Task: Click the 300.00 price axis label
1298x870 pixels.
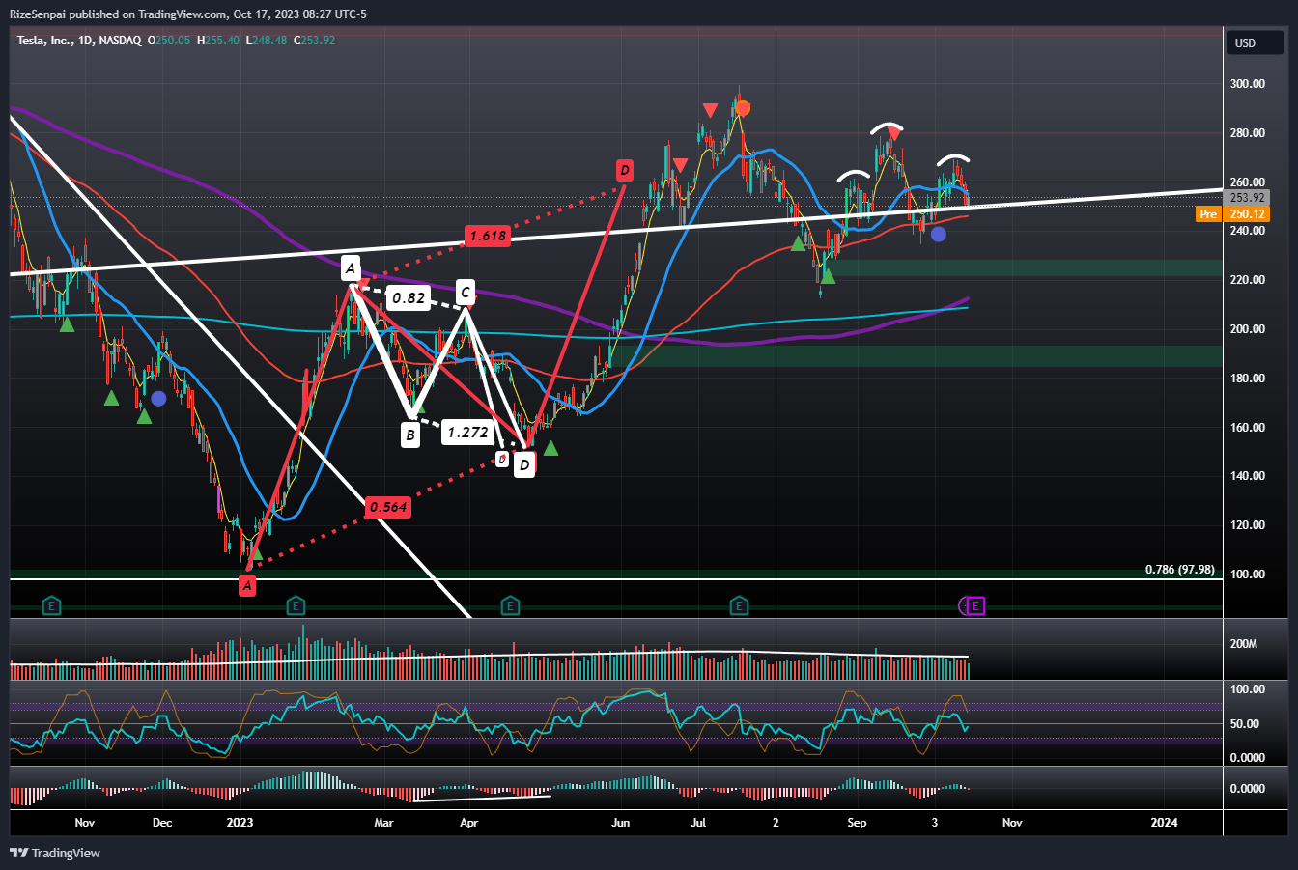Action: coord(1248,84)
